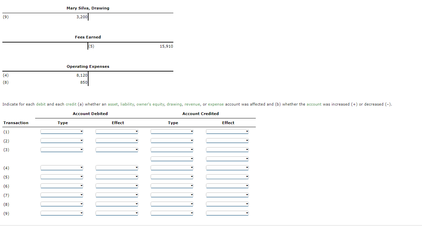Click the 'Operating Expenses' account title
This screenshot has height=226, width=422.
click(x=88, y=66)
